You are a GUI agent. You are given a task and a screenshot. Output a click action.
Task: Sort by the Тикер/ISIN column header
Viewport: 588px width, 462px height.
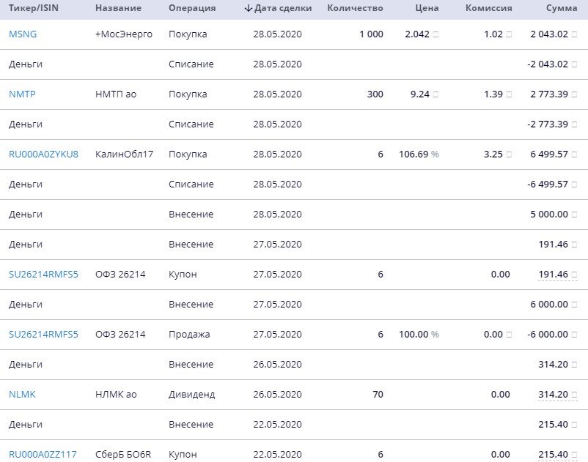coord(34,8)
